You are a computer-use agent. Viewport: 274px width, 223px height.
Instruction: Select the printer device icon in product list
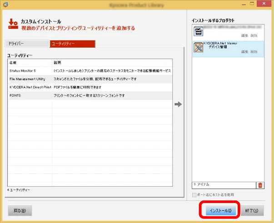pyautogui.click(x=198, y=31)
